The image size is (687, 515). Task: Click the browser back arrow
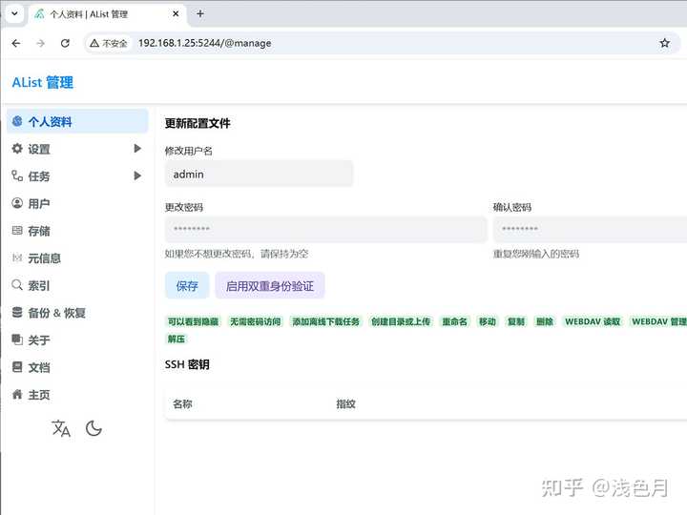16,43
